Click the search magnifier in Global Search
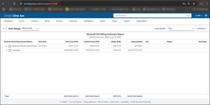 click(x=188, y=16)
